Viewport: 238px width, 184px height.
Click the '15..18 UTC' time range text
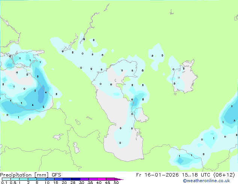[x=196, y=175]
